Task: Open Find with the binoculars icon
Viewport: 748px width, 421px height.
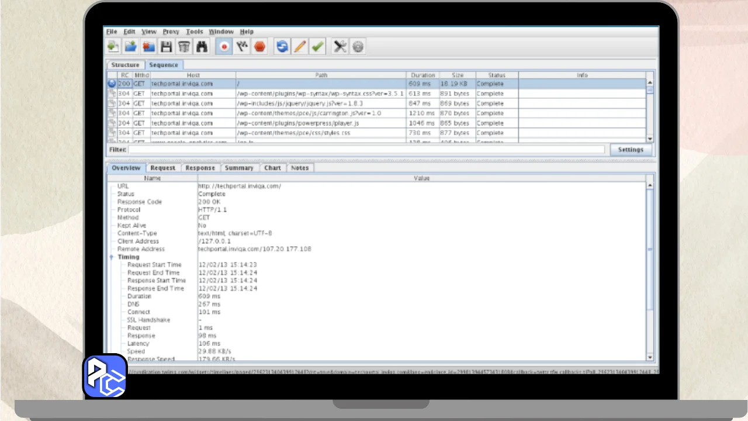Action: (202, 47)
